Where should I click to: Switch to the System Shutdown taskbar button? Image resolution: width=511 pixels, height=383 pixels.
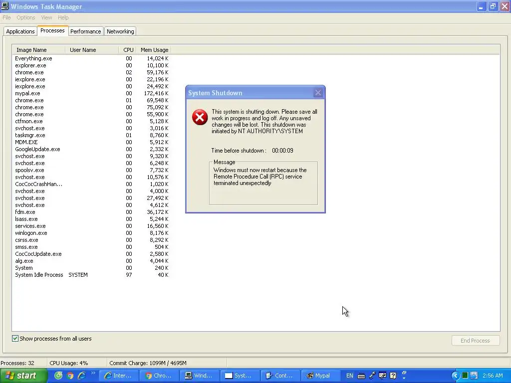coord(240,376)
